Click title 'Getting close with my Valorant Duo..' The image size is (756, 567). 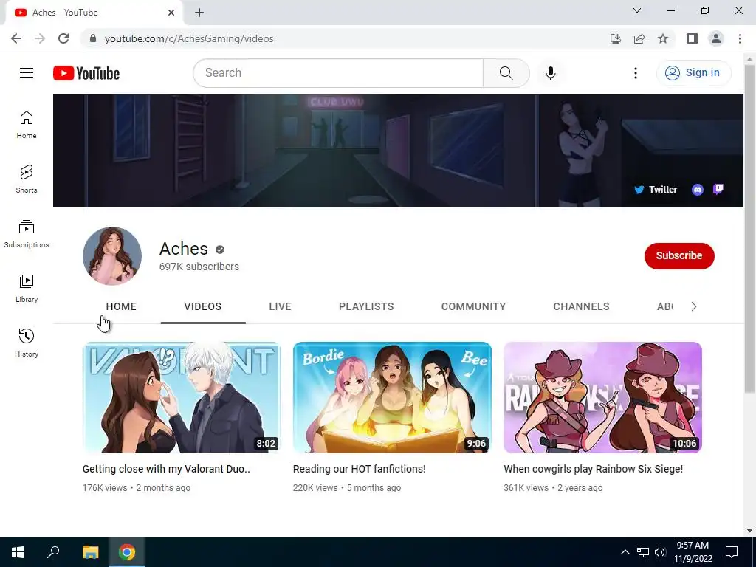coord(166,469)
